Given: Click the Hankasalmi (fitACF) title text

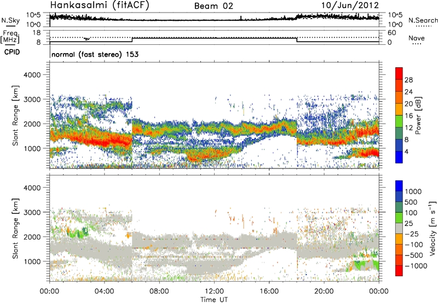Looking at the screenshot, I should [x=100, y=5].
